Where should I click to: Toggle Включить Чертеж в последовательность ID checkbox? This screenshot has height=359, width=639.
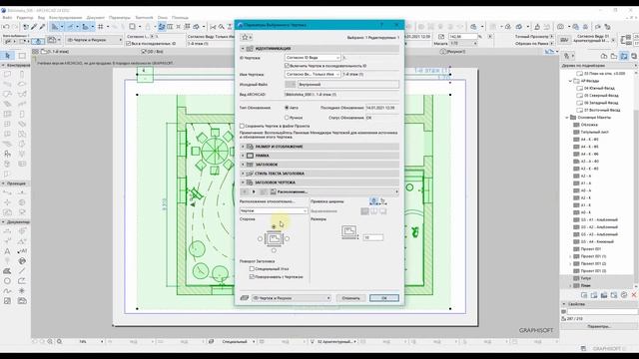[287, 66]
